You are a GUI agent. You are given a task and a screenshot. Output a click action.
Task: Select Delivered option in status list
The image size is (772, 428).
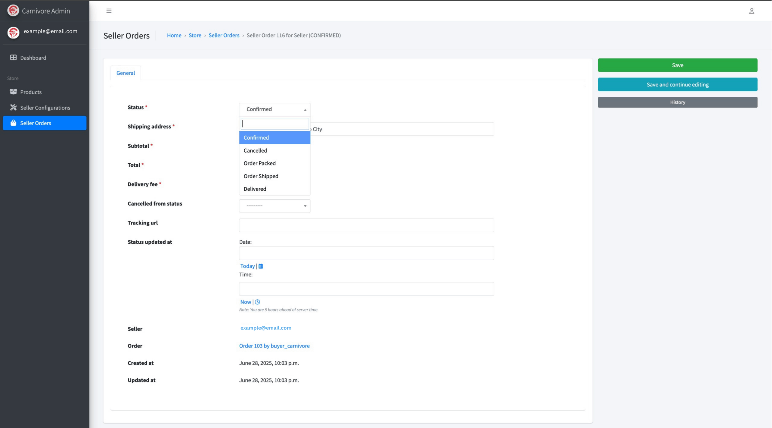[275, 189]
